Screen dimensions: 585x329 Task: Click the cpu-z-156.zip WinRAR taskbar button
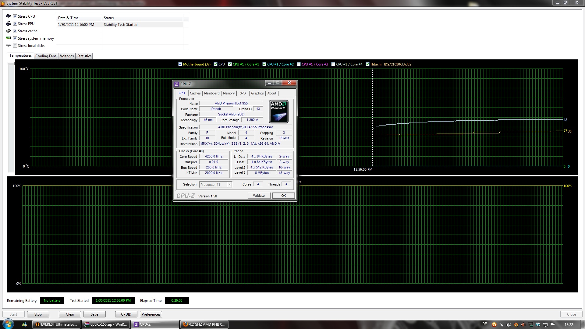106,324
